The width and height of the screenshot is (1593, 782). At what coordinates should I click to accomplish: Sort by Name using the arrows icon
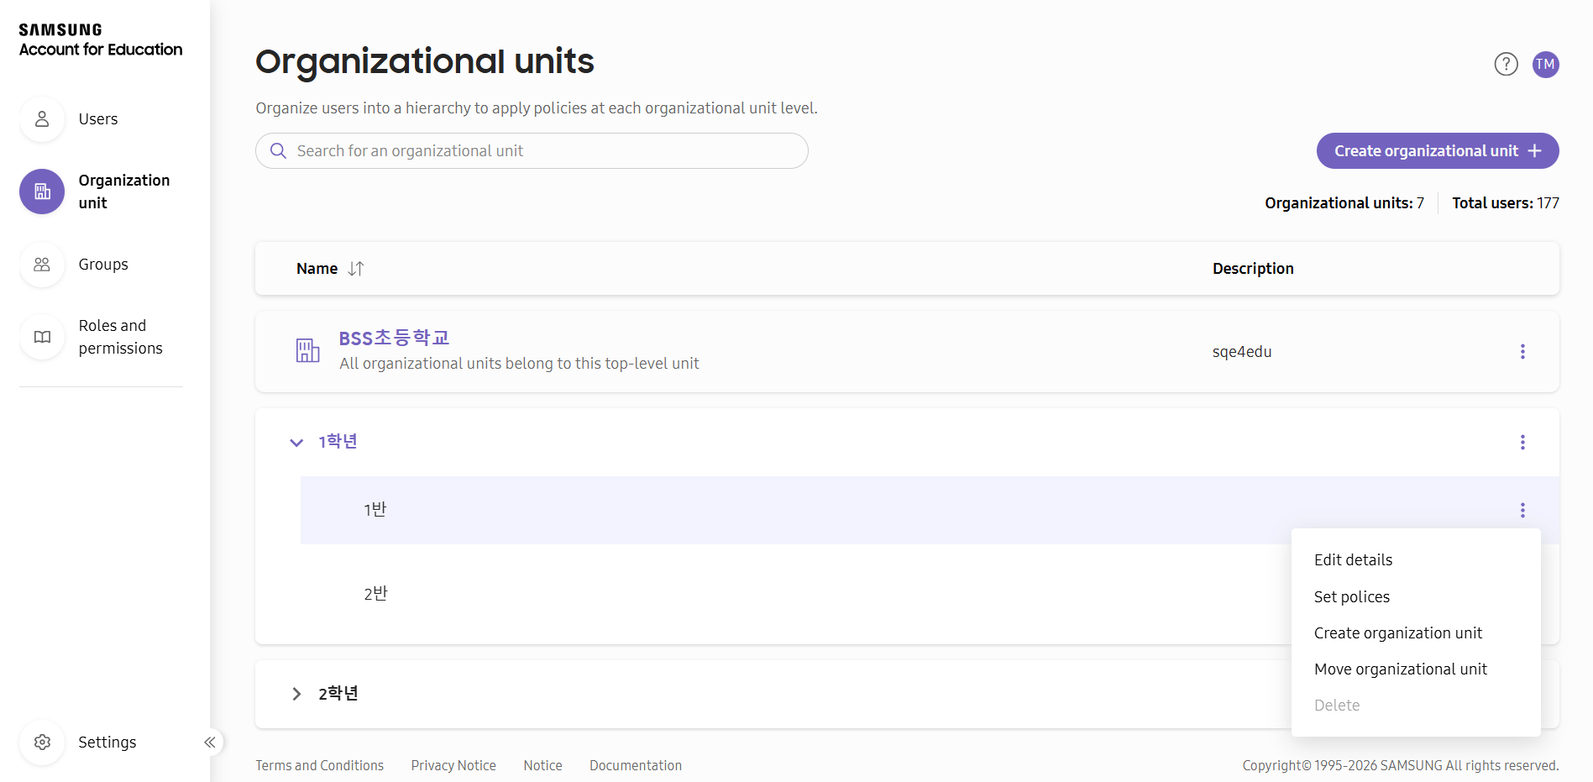coord(356,269)
